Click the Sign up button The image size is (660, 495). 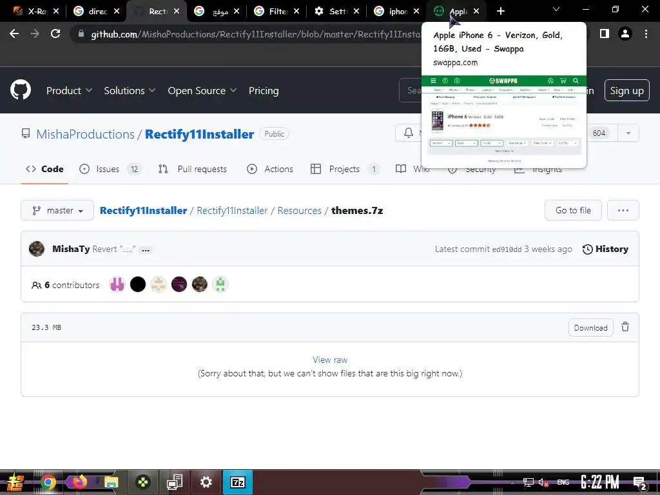pyautogui.click(x=626, y=90)
